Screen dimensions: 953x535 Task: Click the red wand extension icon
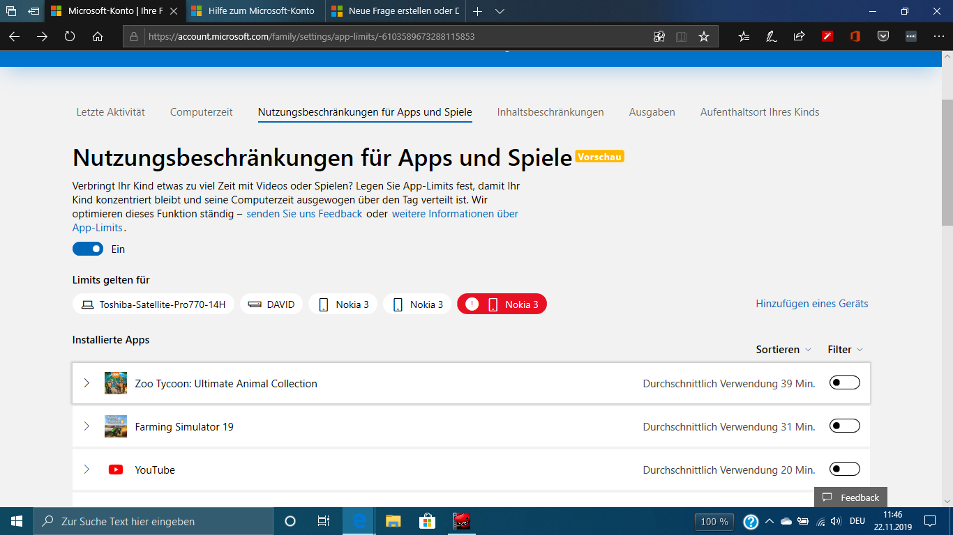827,36
